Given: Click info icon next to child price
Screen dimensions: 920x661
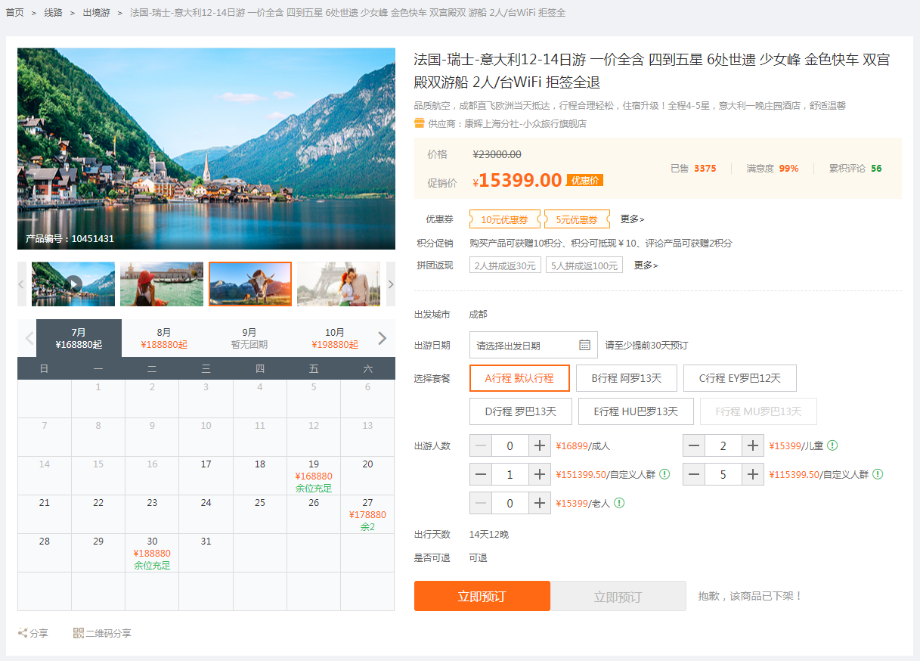Looking at the screenshot, I should pyautogui.click(x=832, y=445).
